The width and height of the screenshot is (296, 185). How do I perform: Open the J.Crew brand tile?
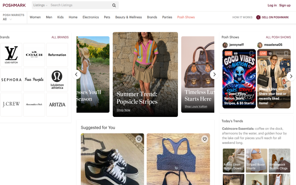11,104
